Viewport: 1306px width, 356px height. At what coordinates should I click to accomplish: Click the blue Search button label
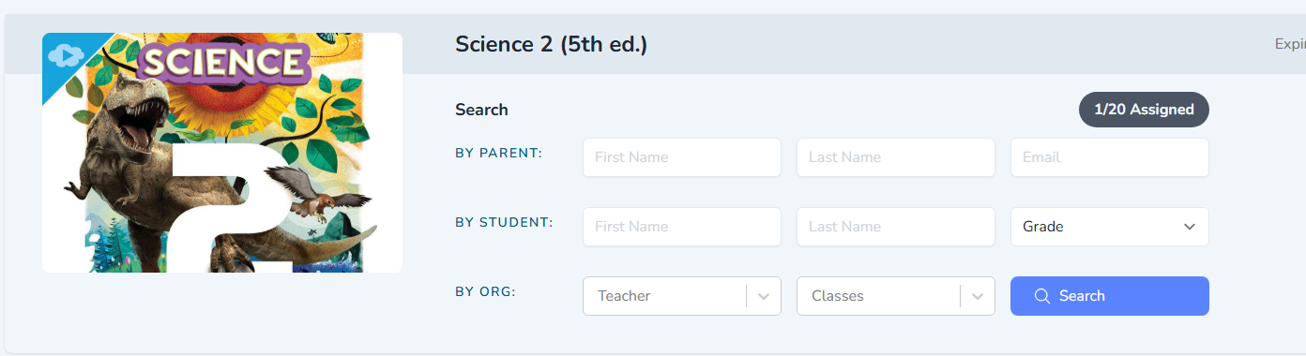(1082, 296)
